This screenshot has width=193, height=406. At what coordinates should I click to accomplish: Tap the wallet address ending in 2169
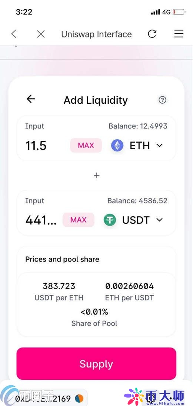click(43, 398)
